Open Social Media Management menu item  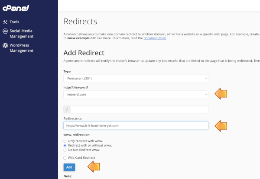click(x=21, y=34)
